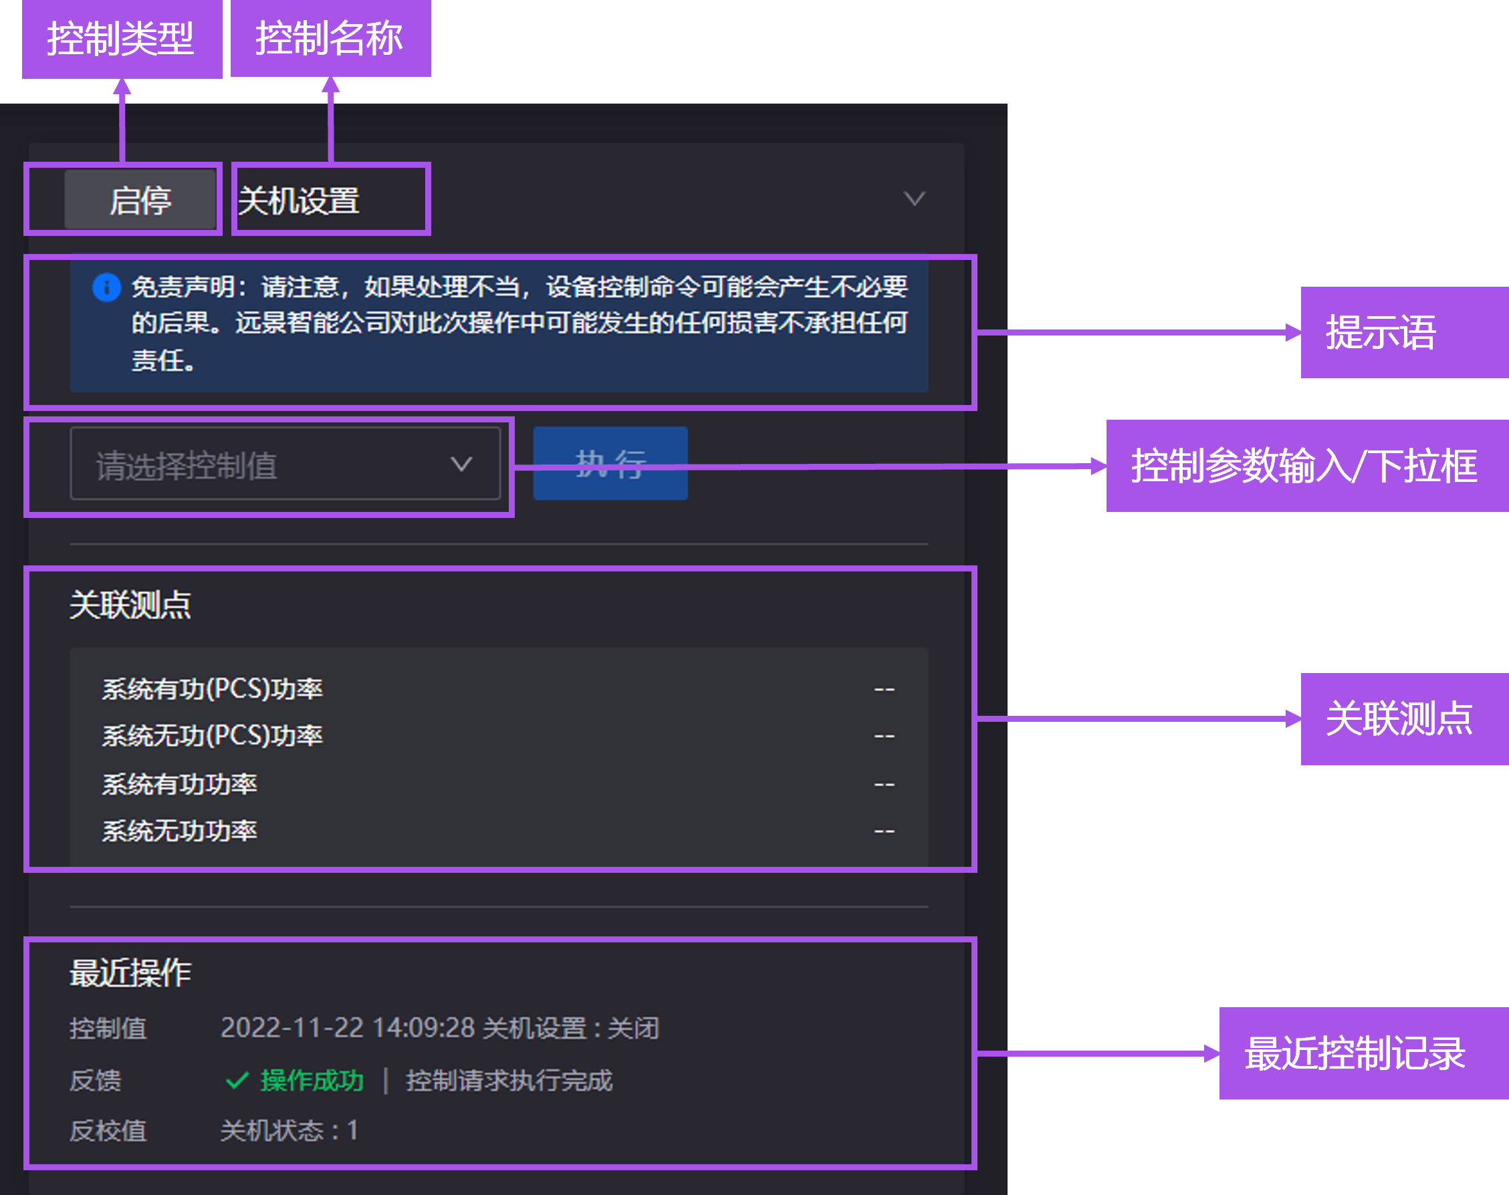Image resolution: width=1509 pixels, height=1195 pixels.
Task: Select the 关联测点 section header
Action: [x=131, y=604]
